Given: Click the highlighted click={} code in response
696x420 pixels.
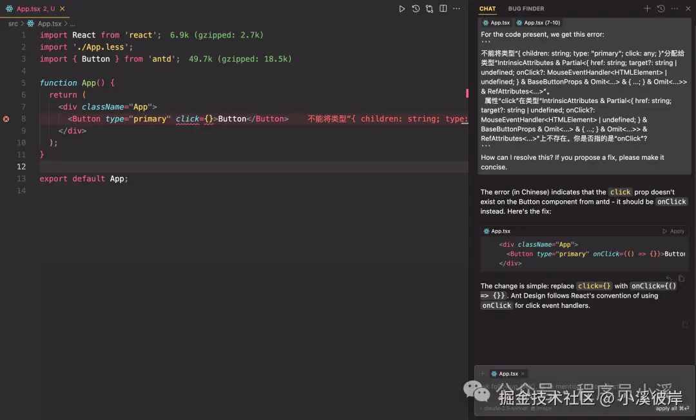Looking at the screenshot, I should click(594, 286).
